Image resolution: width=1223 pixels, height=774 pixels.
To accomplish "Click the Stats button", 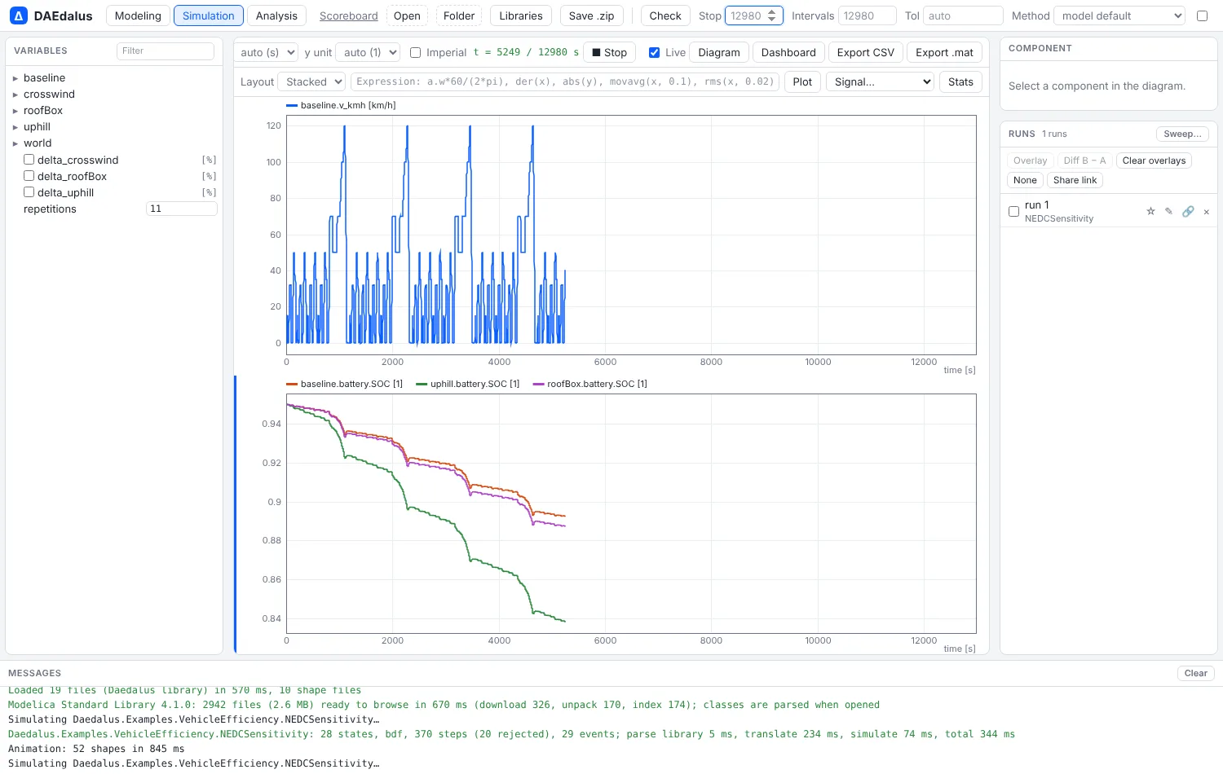I will click(x=960, y=81).
